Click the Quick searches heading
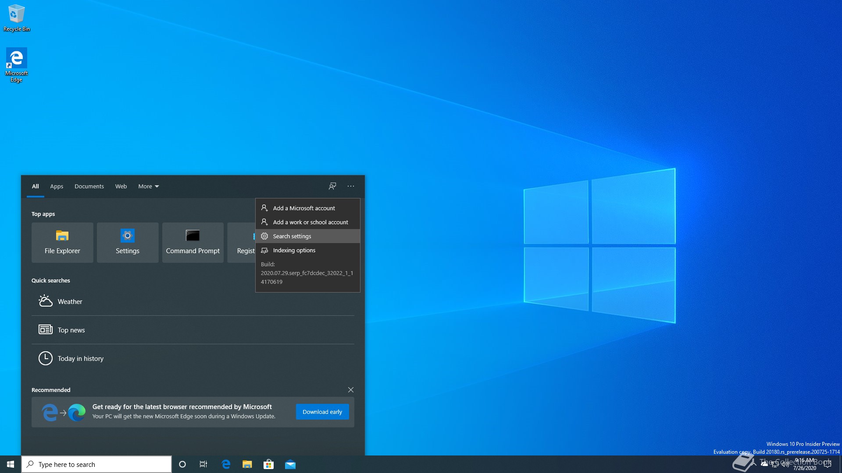The width and height of the screenshot is (842, 473). [x=51, y=280]
